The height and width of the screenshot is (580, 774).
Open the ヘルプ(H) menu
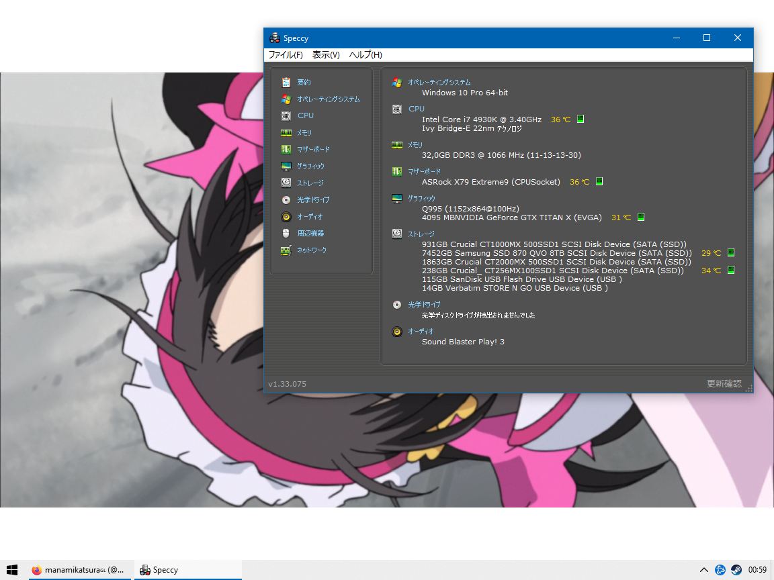[365, 55]
